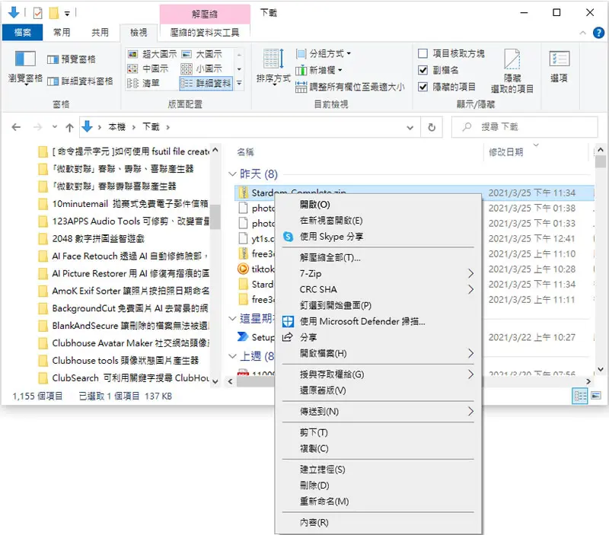Viewport: 609px width, 535px height.
Task: Uncheck the 副檔名 checkbox
Action: pyautogui.click(x=422, y=70)
